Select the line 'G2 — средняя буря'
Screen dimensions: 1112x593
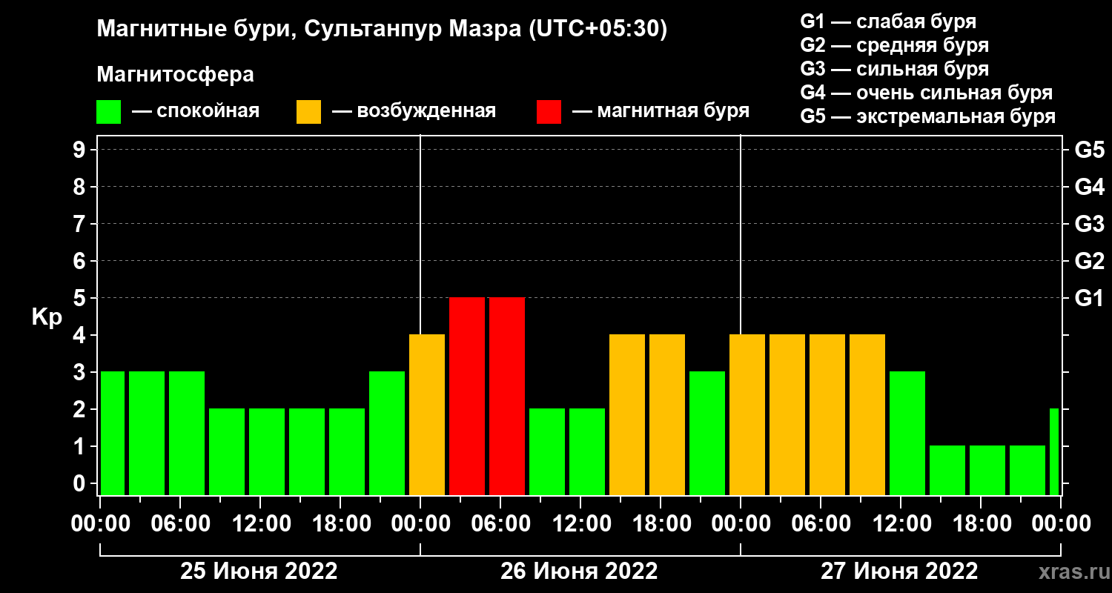click(895, 45)
